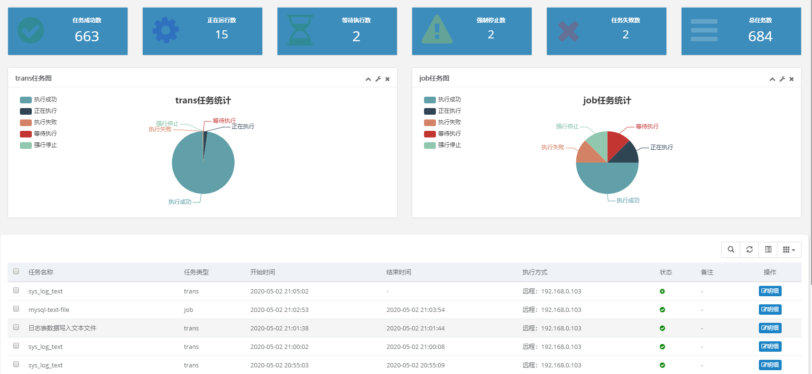Open 明细 for sys_log_text 21:00:02 row

tap(770, 347)
